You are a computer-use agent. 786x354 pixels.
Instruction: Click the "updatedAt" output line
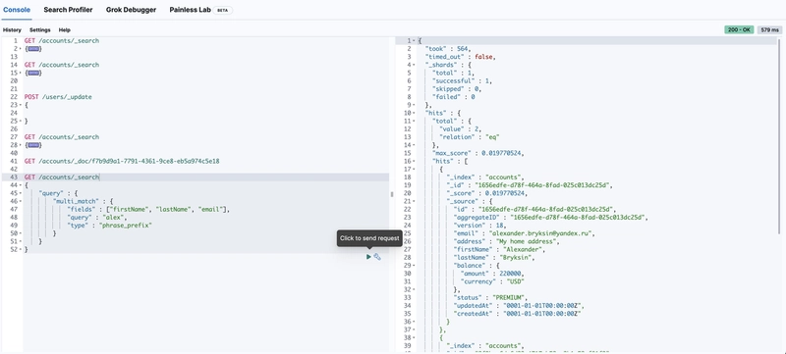519,306
